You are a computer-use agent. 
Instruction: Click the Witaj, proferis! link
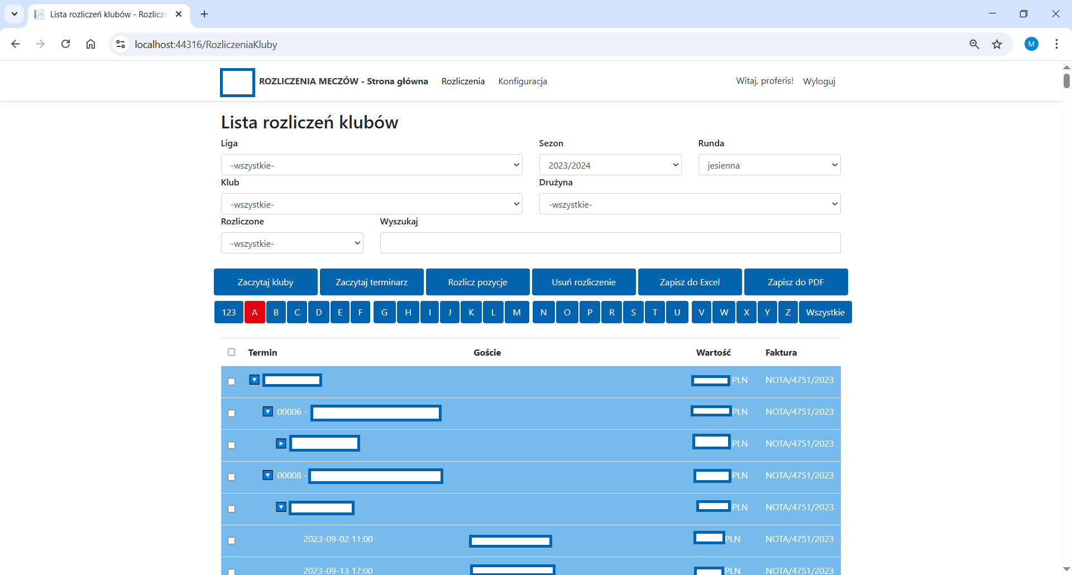(764, 81)
